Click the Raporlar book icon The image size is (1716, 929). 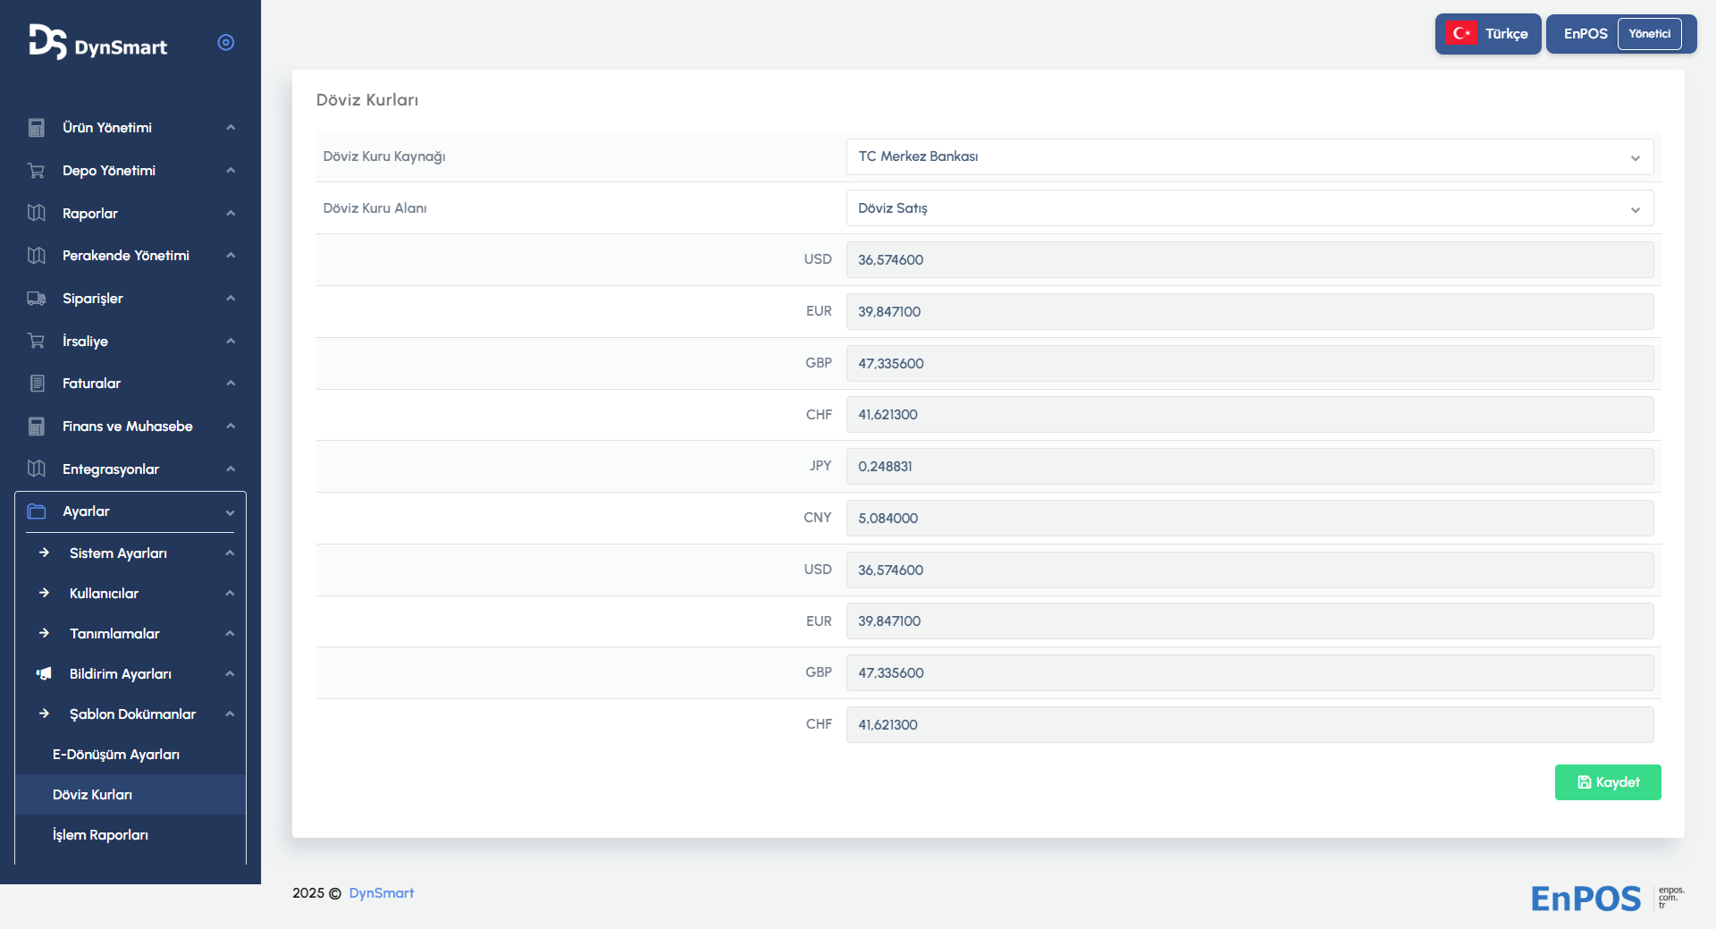(x=37, y=213)
